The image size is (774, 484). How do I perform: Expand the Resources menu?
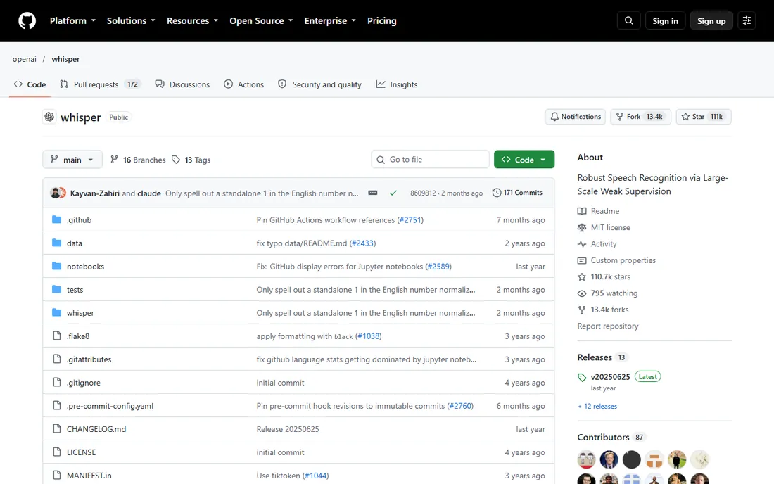[x=192, y=20]
